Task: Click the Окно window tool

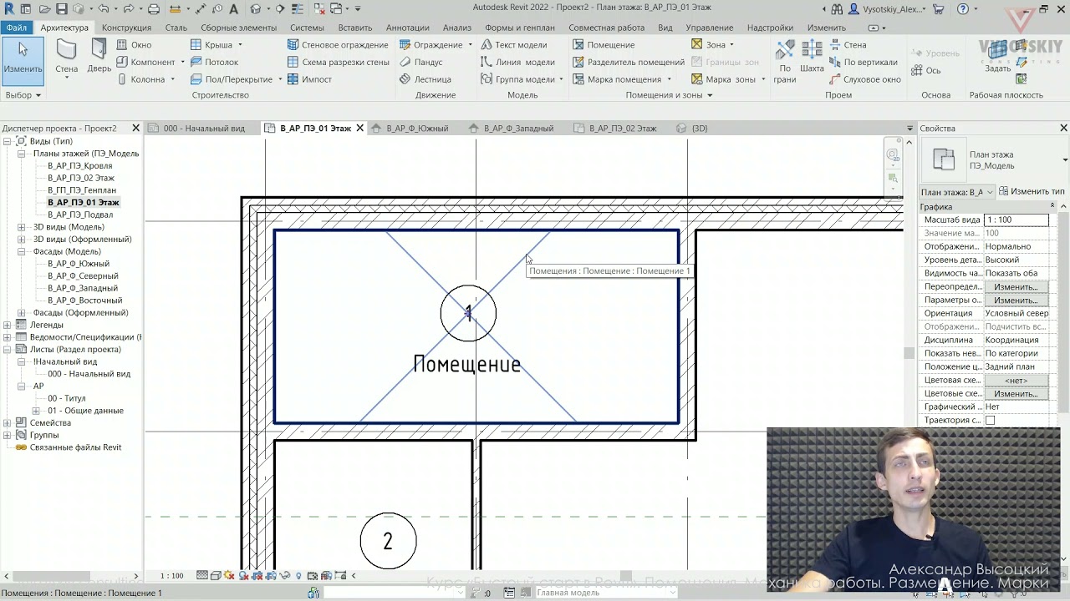Action: pyautogui.click(x=134, y=44)
